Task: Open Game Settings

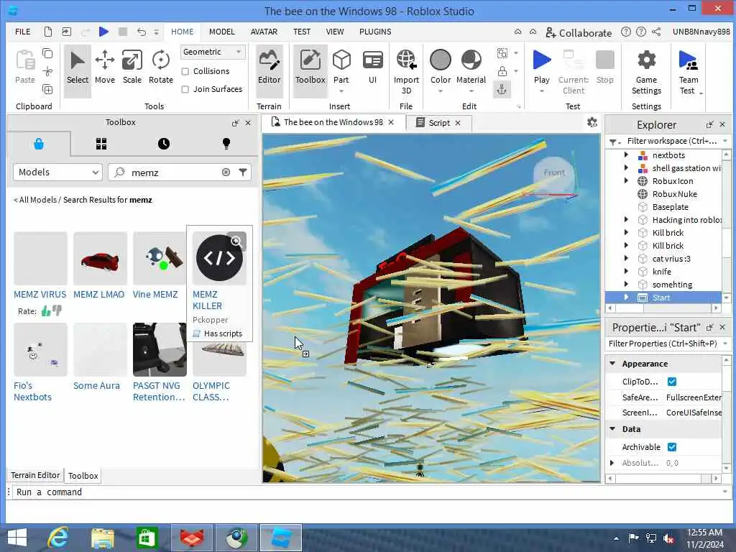Action: (x=646, y=71)
